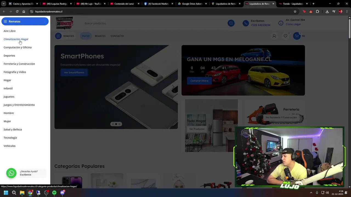Open the Mujer category
The height and width of the screenshot is (197, 351).
coord(7,121)
